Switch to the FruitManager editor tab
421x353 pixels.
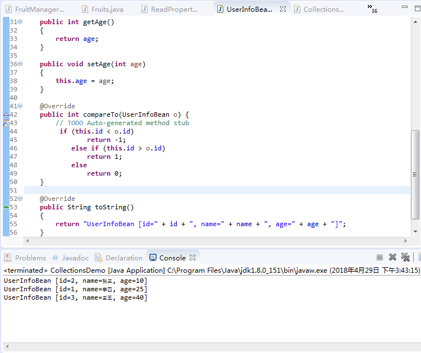tap(35, 10)
